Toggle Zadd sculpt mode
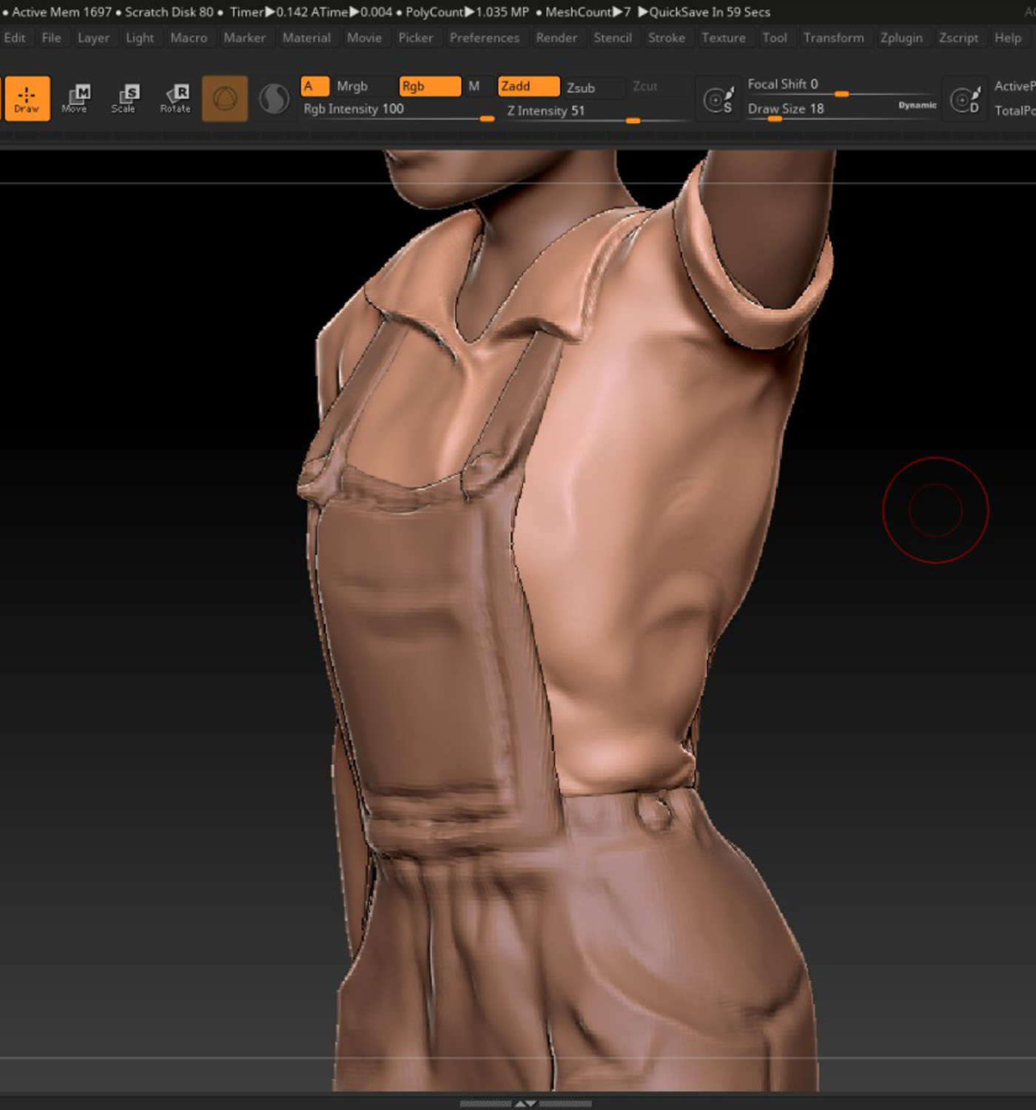Screen dimensions: 1036x1110 pos(528,87)
